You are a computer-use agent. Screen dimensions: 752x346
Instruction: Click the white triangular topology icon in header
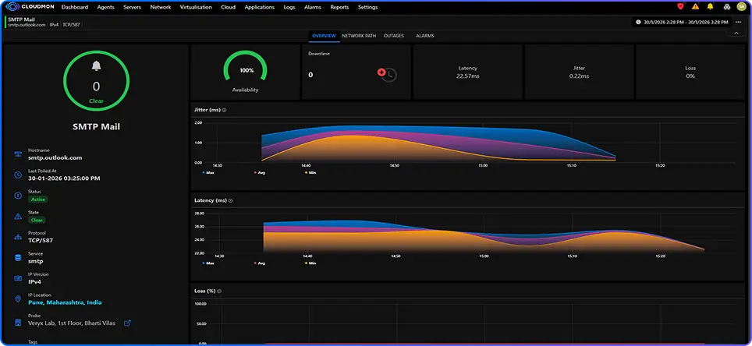pyautogui.click(x=726, y=7)
